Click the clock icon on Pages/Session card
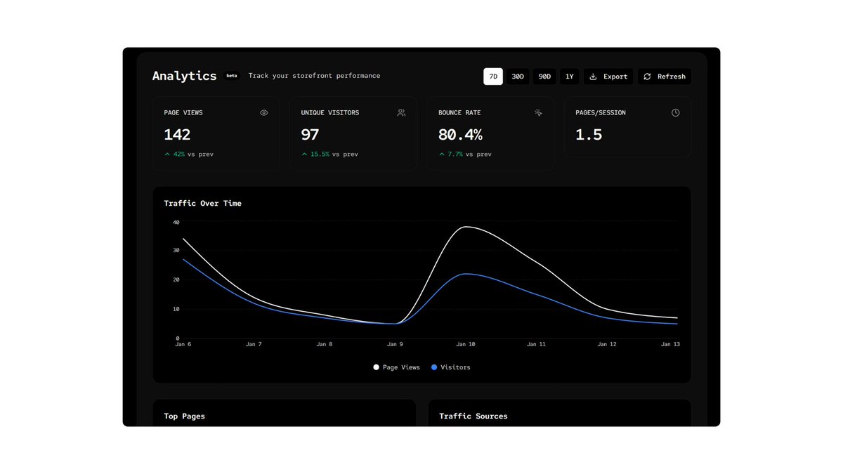The image size is (843, 474). click(676, 112)
